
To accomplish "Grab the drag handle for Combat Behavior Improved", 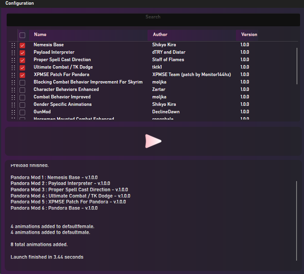I will 13,98.
